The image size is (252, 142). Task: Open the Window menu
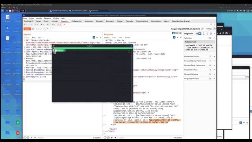[56, 19]
